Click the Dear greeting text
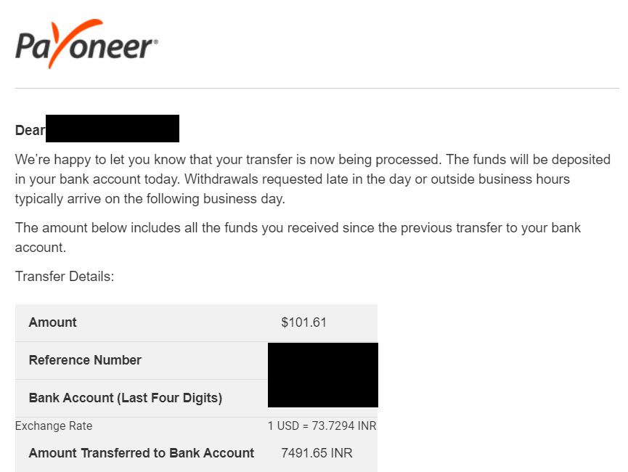Viewport: 628px width, 472px height. coord(30,130)
